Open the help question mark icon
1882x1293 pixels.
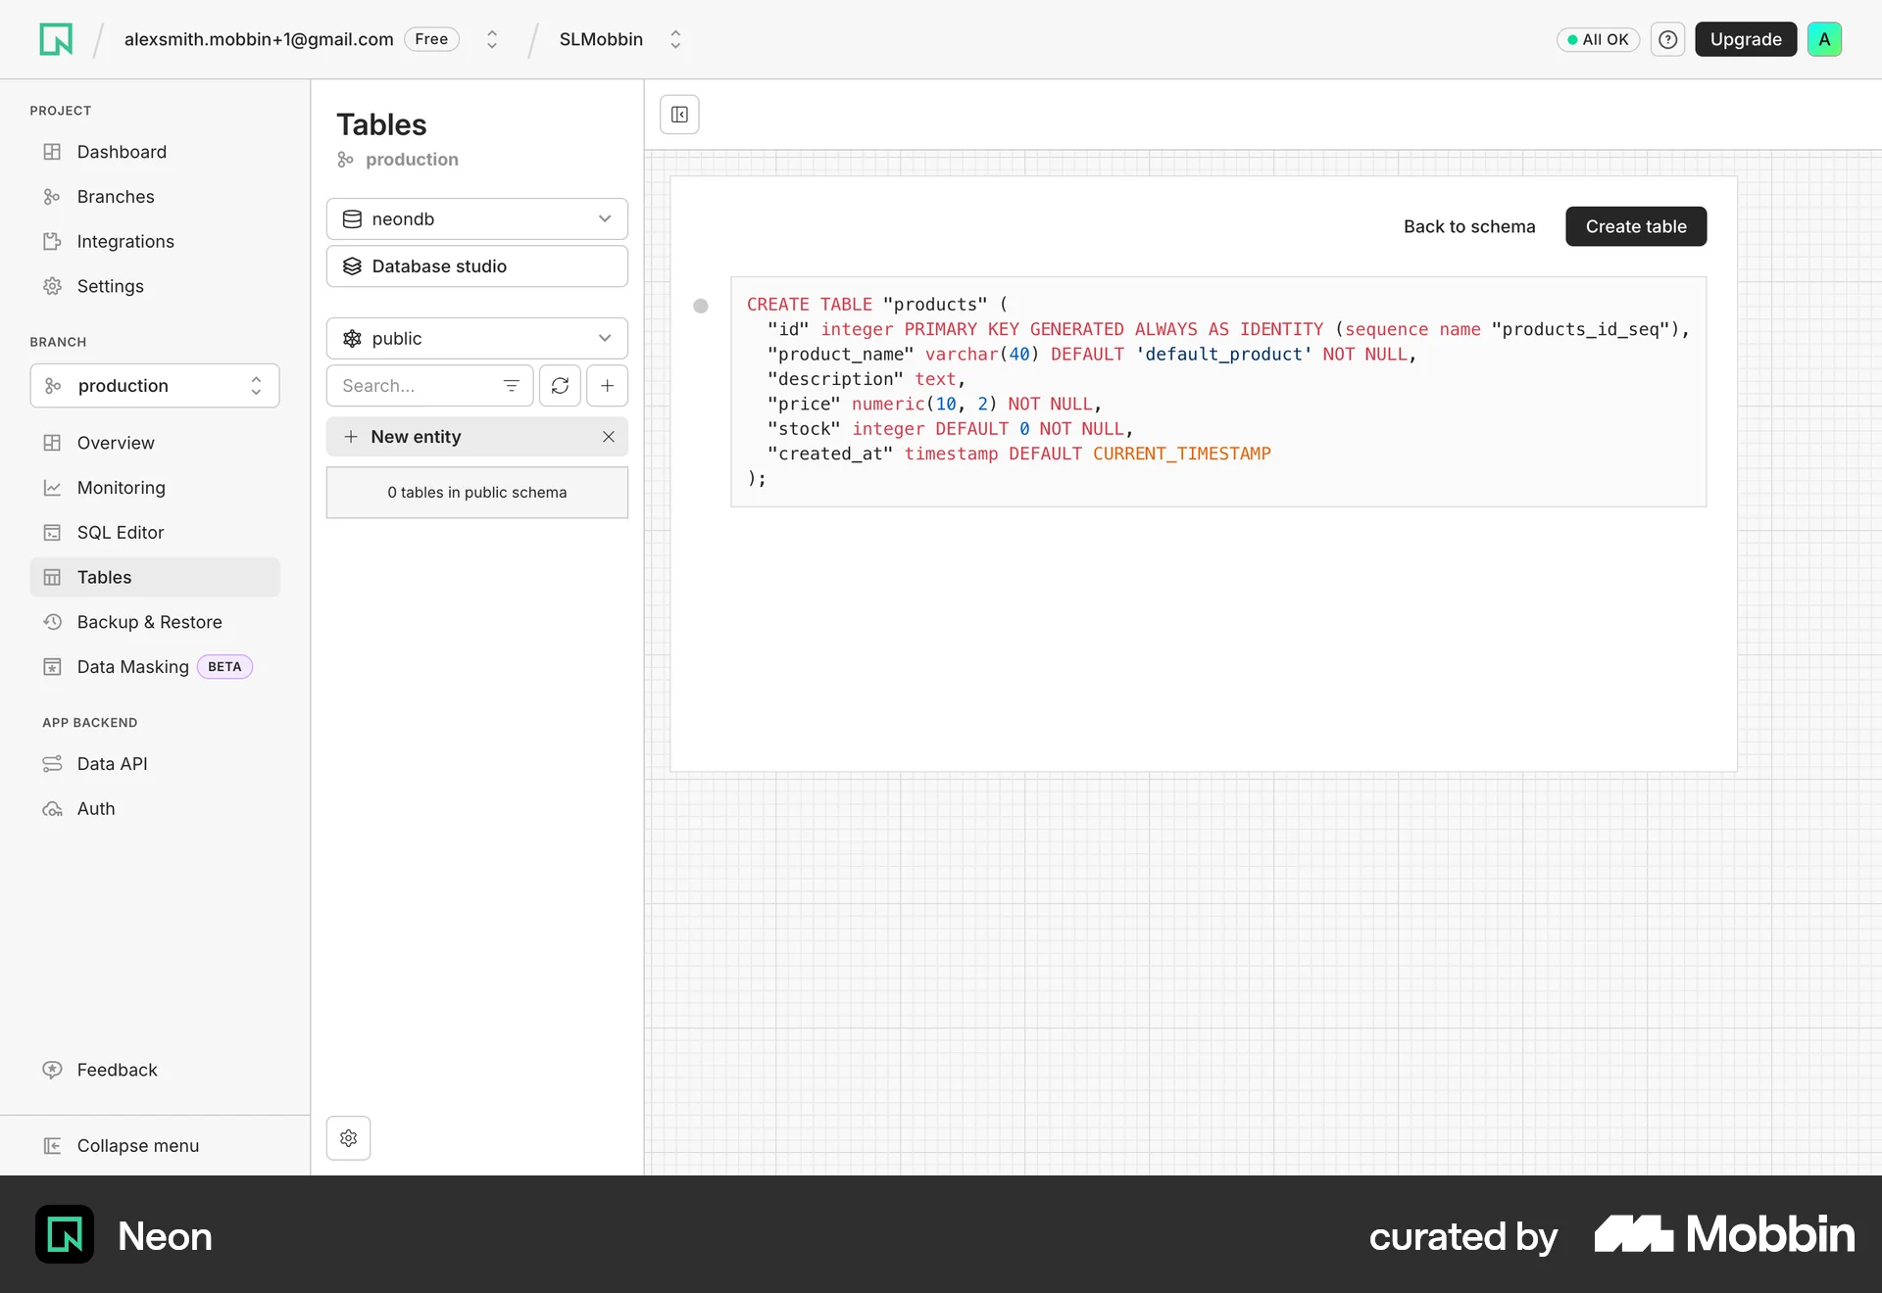1667,39
